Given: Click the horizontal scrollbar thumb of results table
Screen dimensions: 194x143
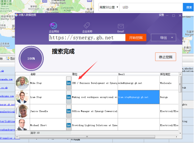Looking at the screenshot, I should tap(87, 137).
